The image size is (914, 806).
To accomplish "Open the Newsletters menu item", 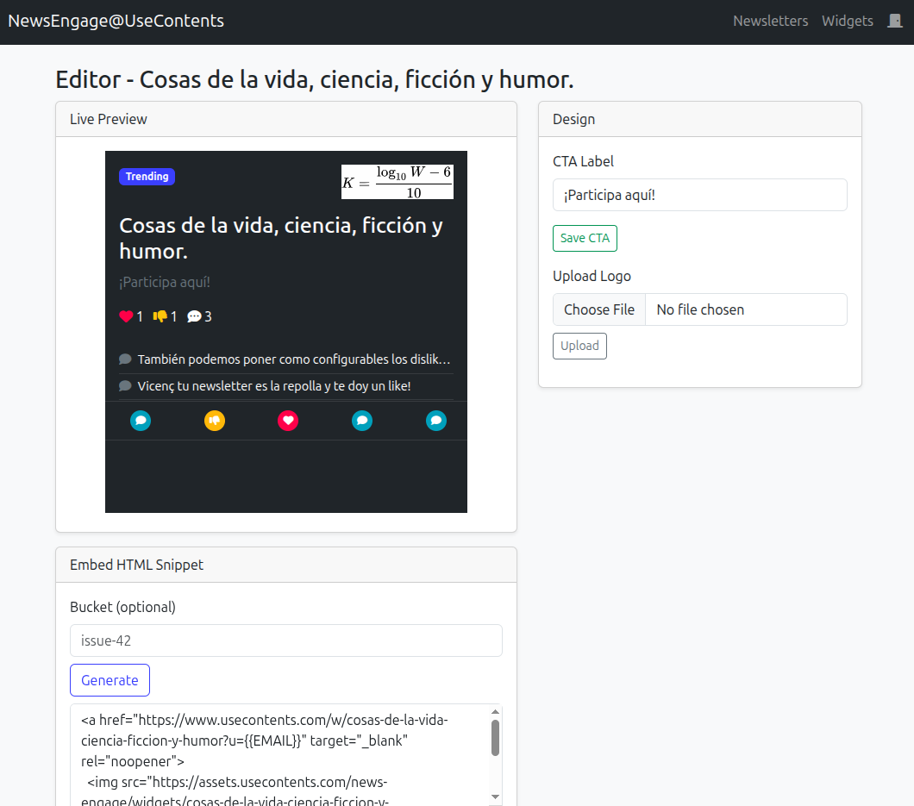I will 770,21.
